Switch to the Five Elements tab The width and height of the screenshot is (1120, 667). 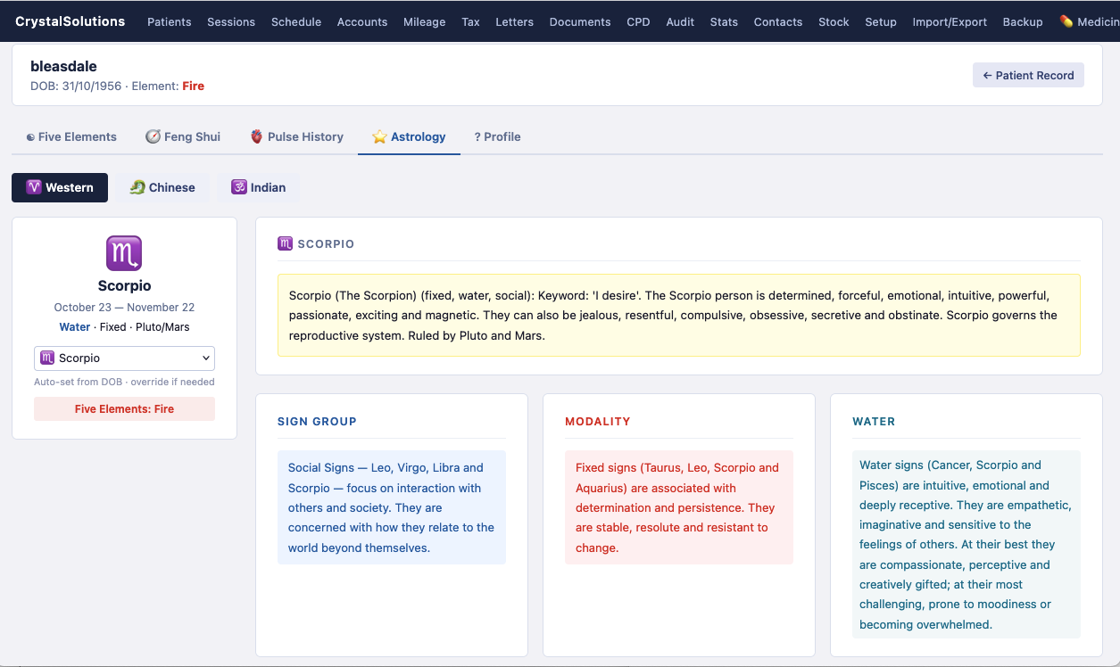tap(71, 136)
